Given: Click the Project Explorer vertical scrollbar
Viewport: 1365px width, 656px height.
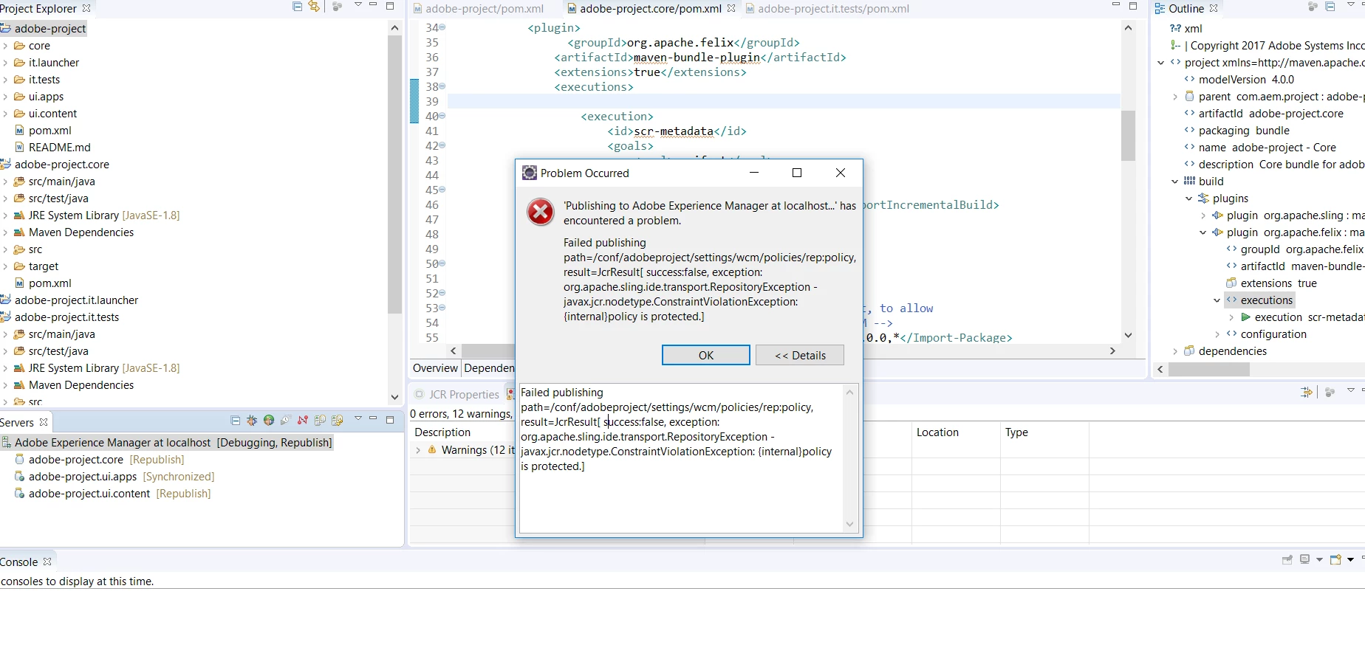Looking at the screenshot, I should pos(394,176).
